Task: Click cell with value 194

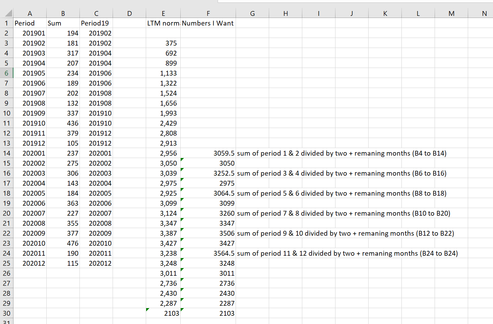Action: point(63,33)
